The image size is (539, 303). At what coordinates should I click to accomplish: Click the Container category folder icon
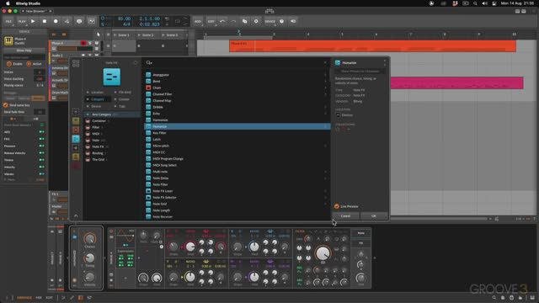(88, 121)
